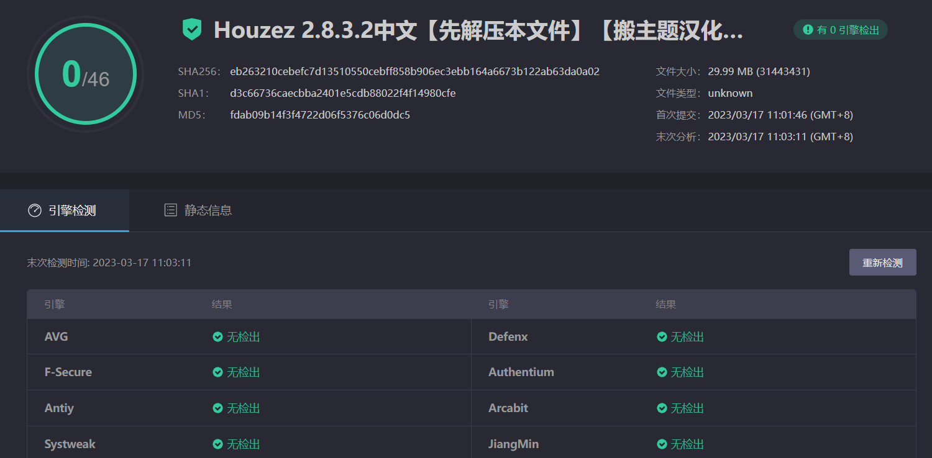The height and width of the screenshot is (458, 932).
Task: Click the green check icon in the Systweak row
Action: [x=218, y=444]
